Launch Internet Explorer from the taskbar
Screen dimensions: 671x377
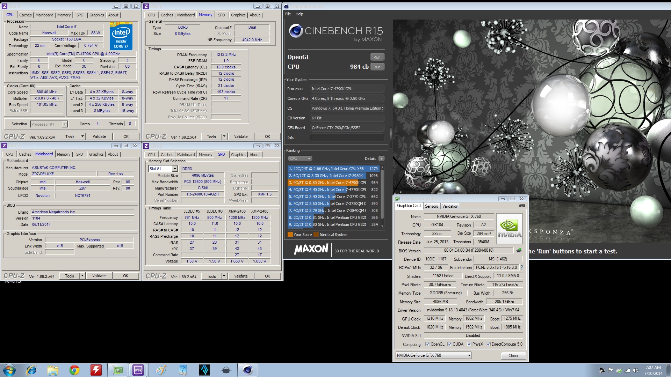(x=31, y=370)
